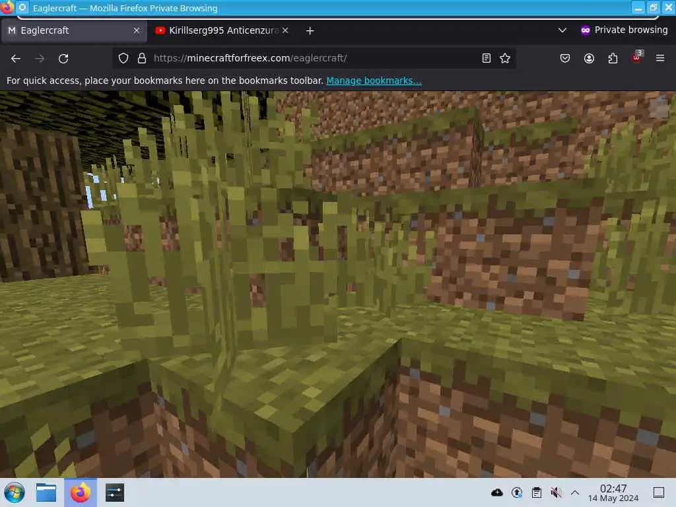This screenshot has height=507, width=676.
Task: Open the clipboard tray icon
Action: pyautogui.click(x=536, y=492)
